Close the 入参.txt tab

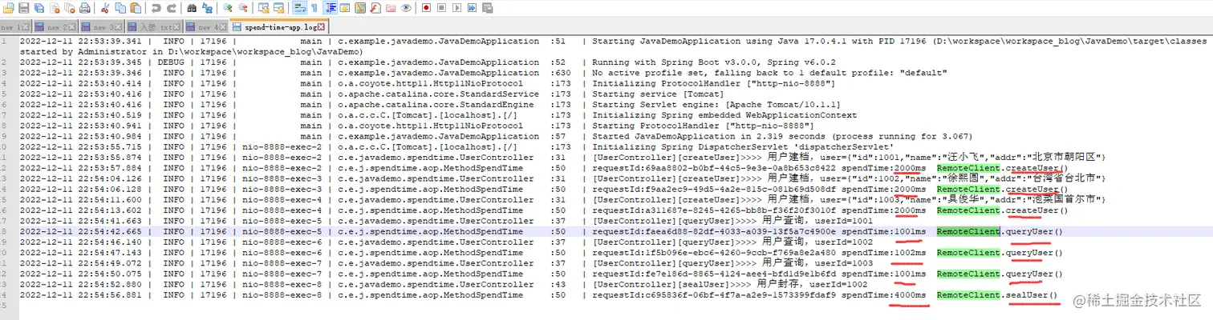pyautogui.click(x=176, y=27)
